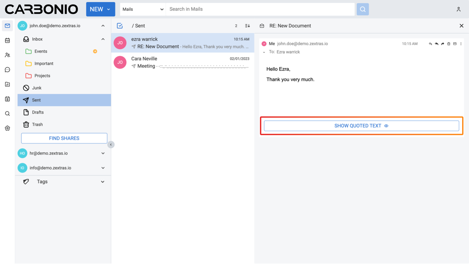The height and width of the screenshot is (265, 469).
Task: Expand the hr@demo.zextras.io account
Action: click(103, 153)
